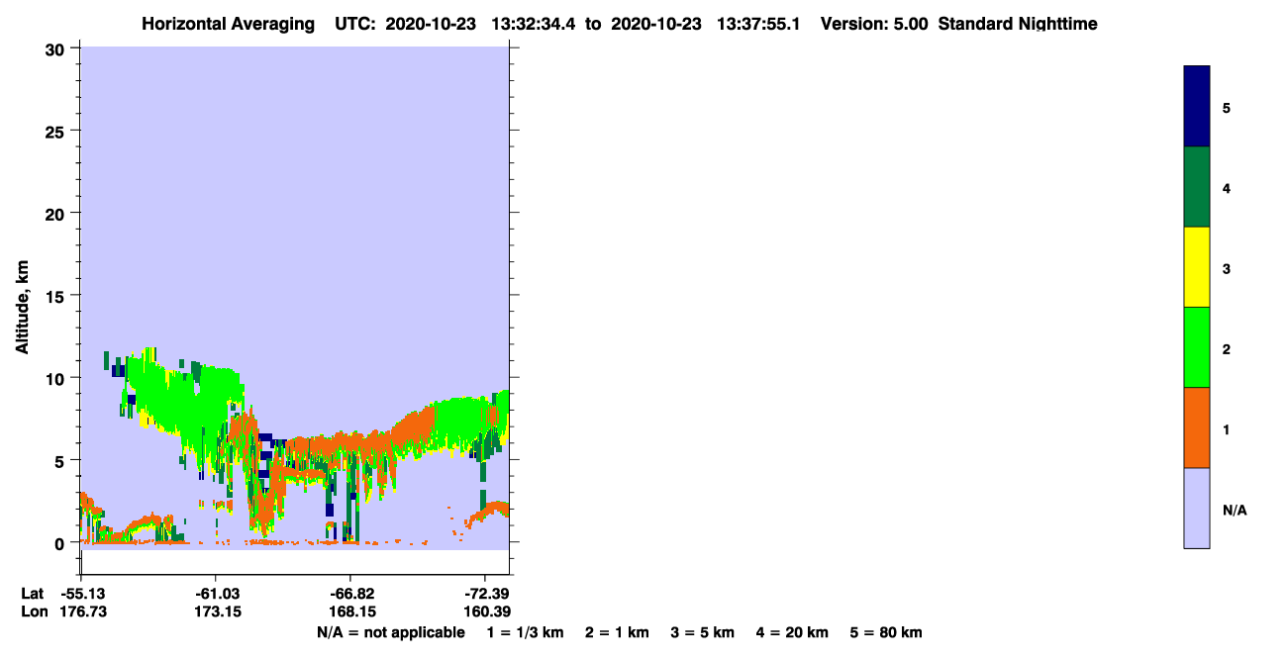Click the latitude value -72.39

pyautogui.click(x=485, y=594)
